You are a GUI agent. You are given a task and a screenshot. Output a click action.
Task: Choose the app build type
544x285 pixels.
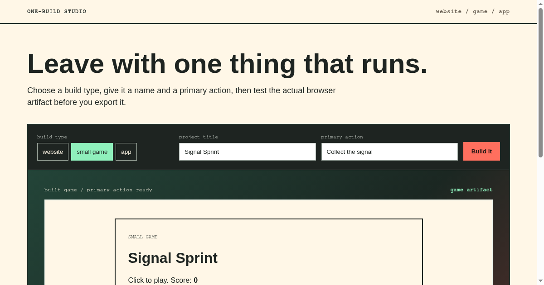126,152
